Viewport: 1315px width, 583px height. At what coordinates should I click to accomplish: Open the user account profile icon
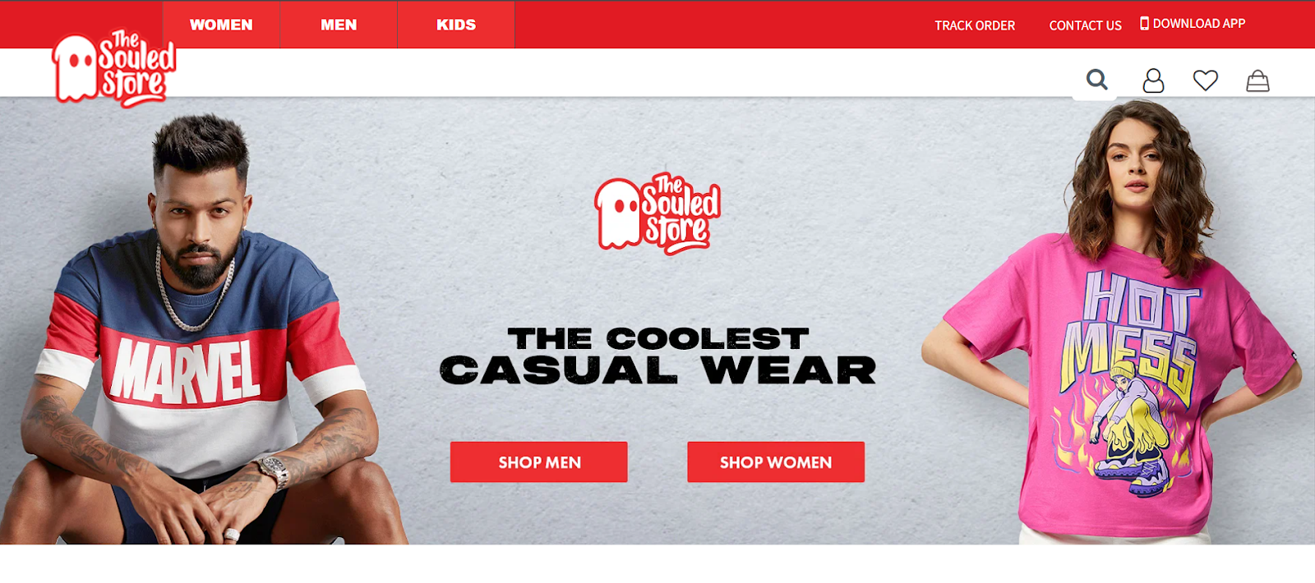[1153, 80]
